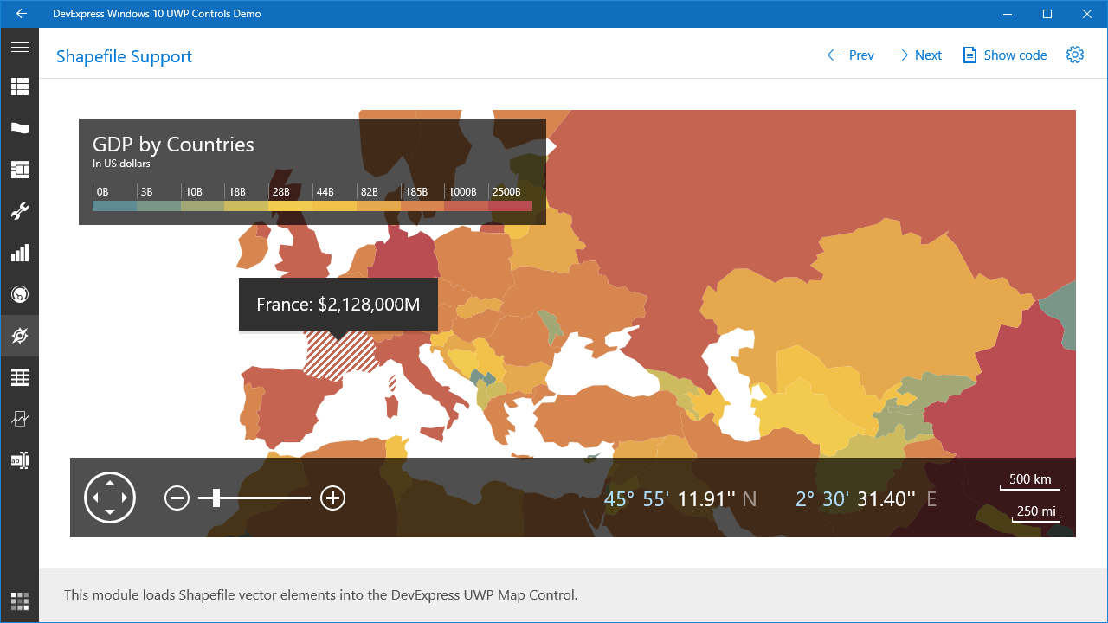The height and width of the screenshot is (623, 1108).
Task: Open the grid tiles demo icon in sidebar
Action: point(19,87)
